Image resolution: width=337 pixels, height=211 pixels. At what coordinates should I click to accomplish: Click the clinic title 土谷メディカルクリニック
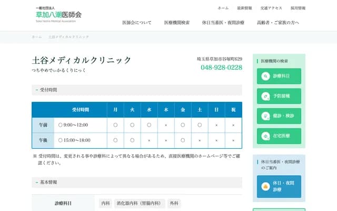click(82, 60)
